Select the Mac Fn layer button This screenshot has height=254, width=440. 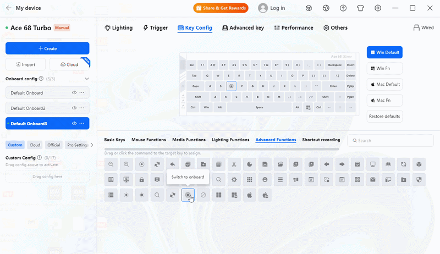pos(384,100)
